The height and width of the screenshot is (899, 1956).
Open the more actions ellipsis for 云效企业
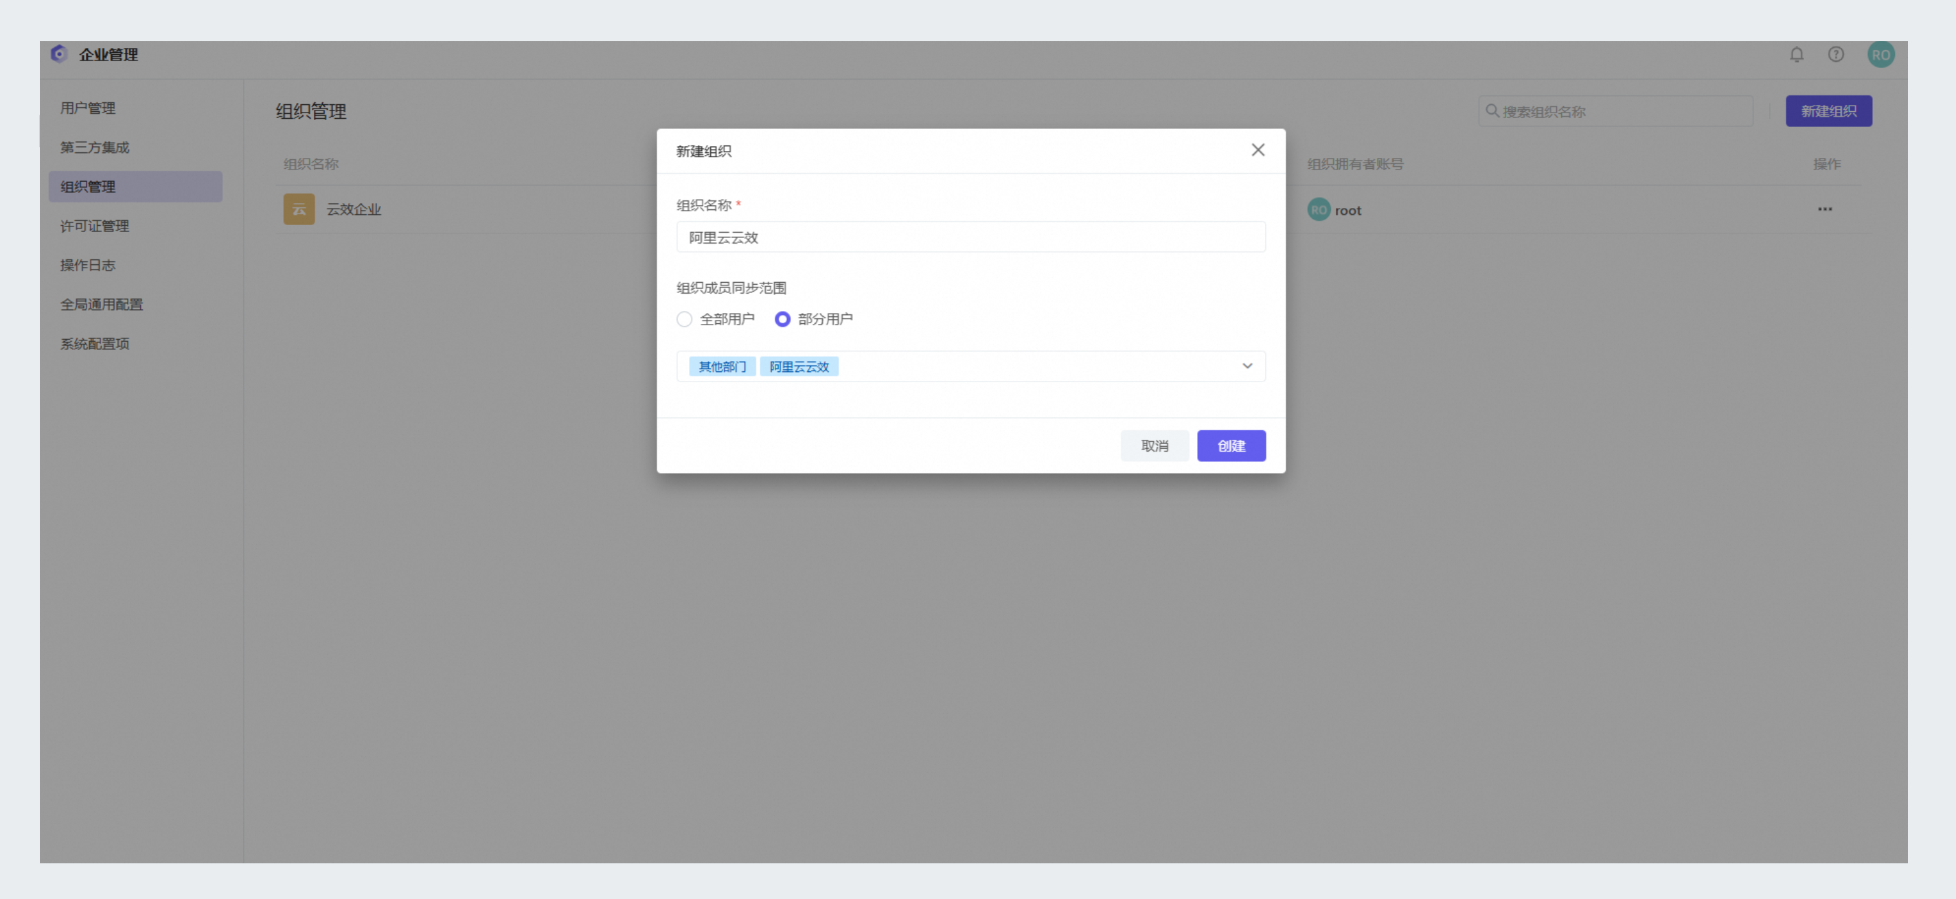point(1824,209)
